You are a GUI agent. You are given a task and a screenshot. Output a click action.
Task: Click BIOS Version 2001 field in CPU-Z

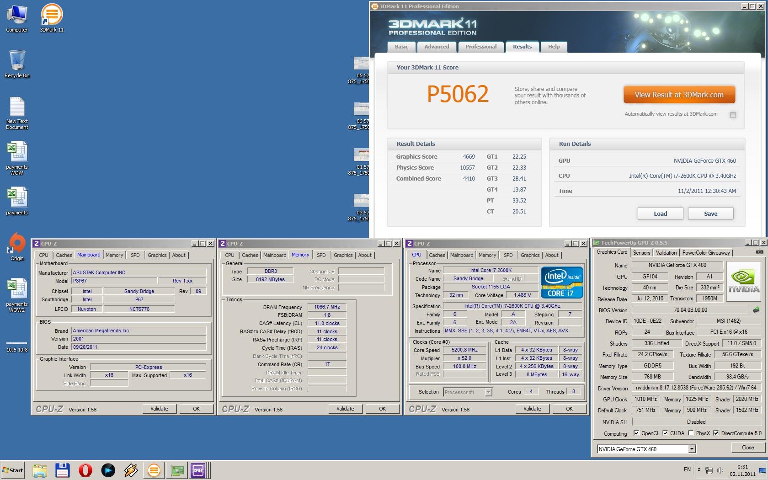point(139,339)
